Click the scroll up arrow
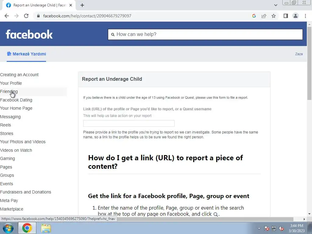 click(x=309, y=24)
